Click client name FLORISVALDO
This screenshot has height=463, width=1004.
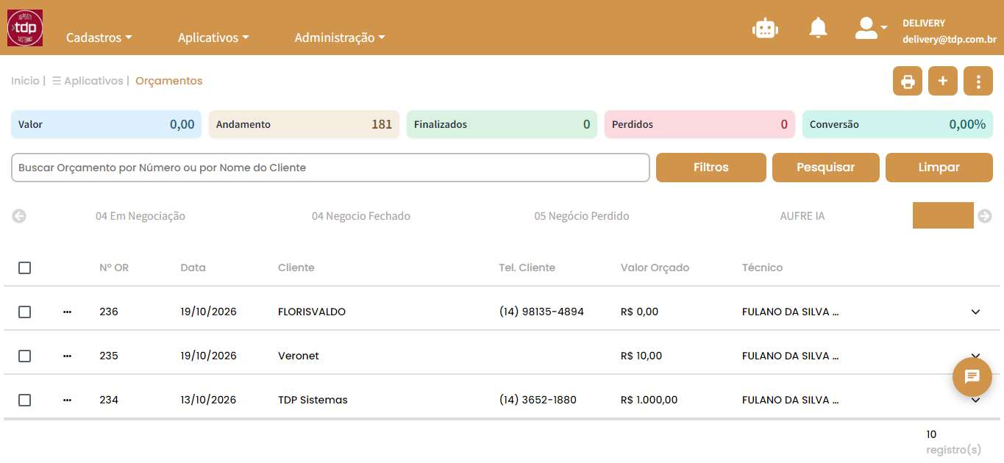(x=312, y=312)
